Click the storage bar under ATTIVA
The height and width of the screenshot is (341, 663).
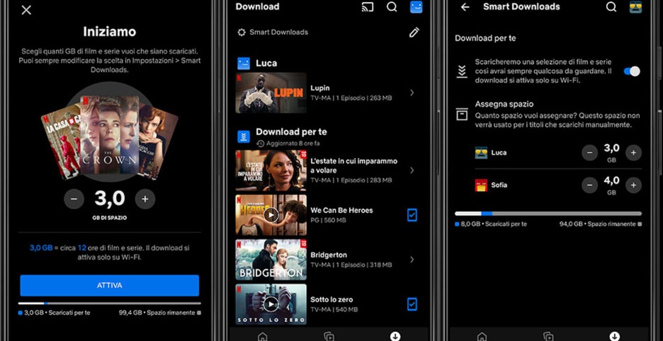point(109,303)
